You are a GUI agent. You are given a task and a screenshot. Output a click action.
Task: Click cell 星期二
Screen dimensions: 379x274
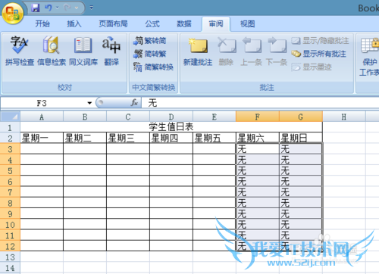85,138
